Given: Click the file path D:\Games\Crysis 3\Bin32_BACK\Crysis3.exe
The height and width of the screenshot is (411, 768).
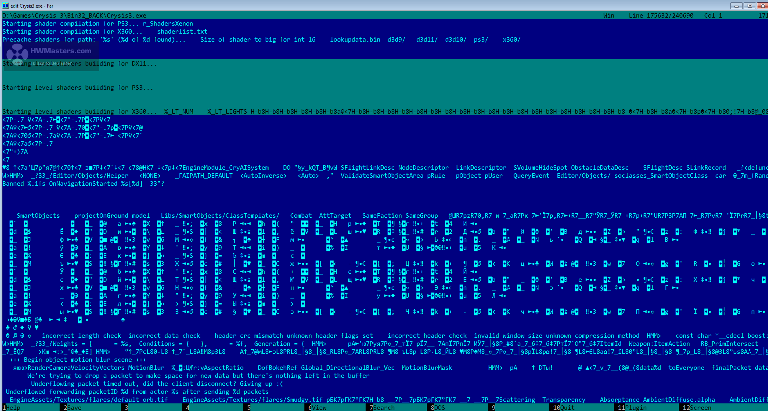Looking at the screenshot, I should (74, 16).
